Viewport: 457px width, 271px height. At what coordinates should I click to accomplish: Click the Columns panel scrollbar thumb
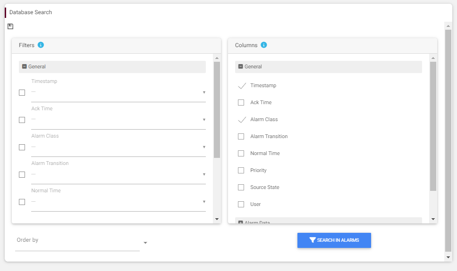[x=433, y=126]
